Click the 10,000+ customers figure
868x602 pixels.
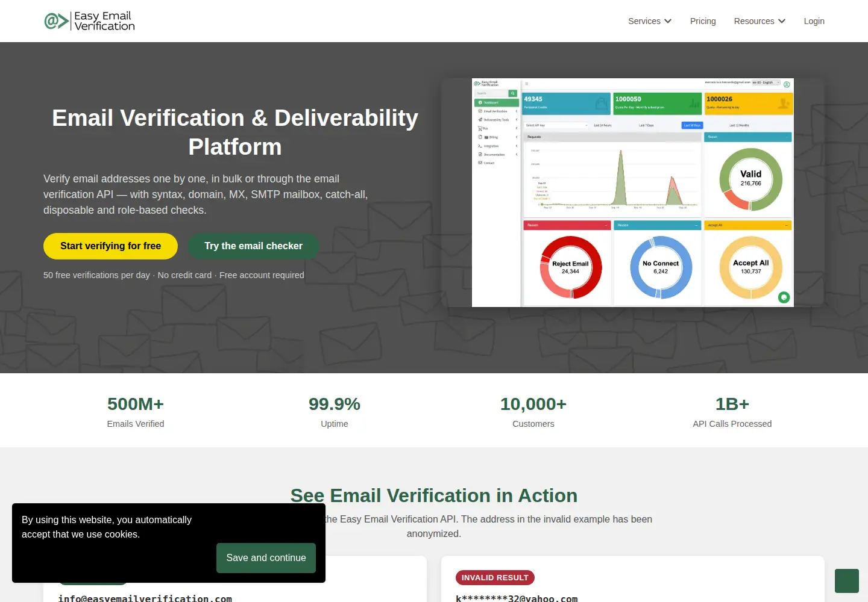pyautogui.click(x=533, y=404)
